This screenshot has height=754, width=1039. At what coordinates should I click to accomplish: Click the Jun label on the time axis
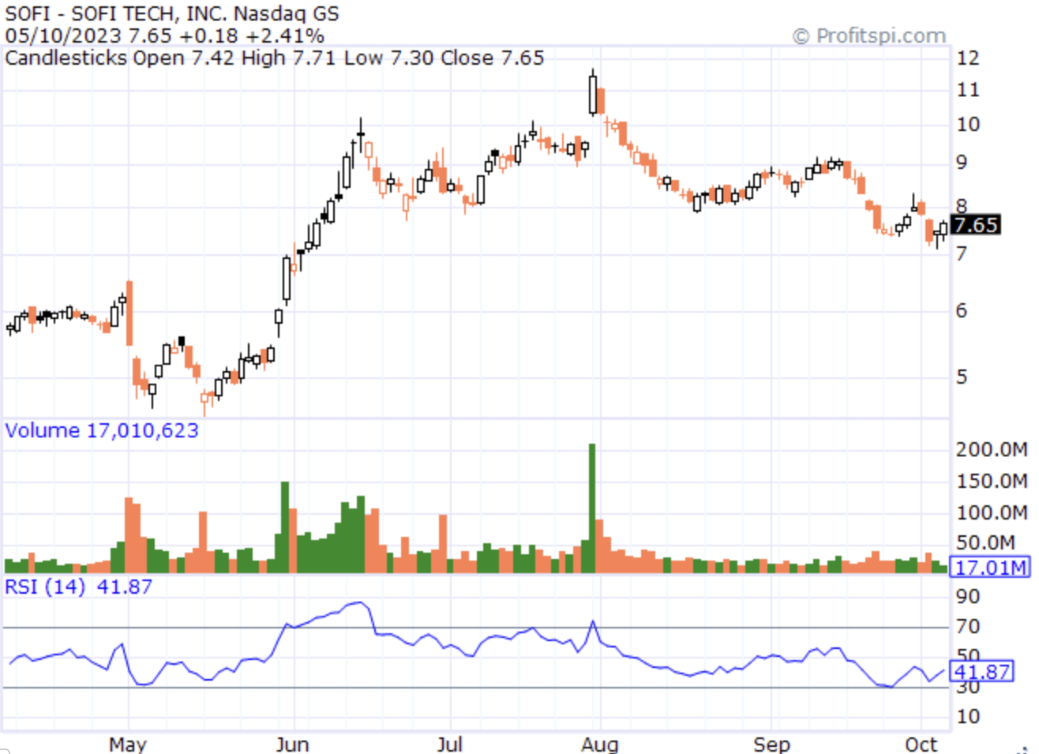[x=292, y=744]
